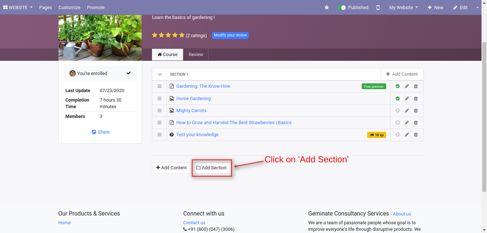Click the enrolled checkmark icon
Screen dimensions: 487x233
(x=129, y=73)
